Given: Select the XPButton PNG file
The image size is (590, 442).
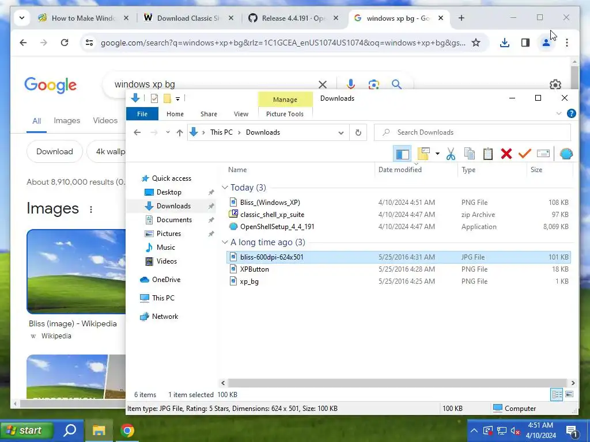Looking at the screenshot, I should (x=399, y=269).
